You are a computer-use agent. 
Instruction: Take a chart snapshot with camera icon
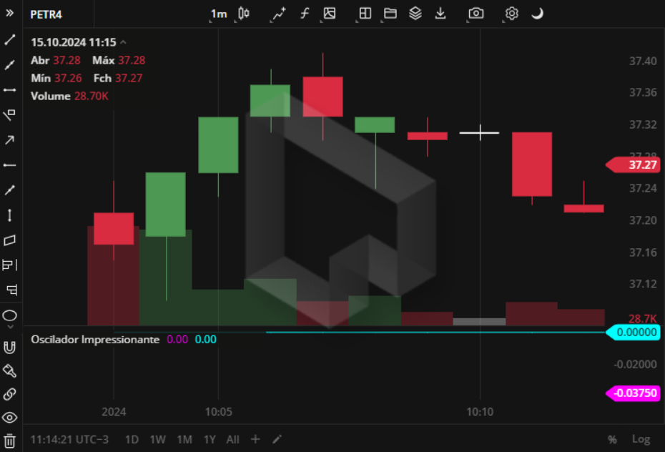click(x=476, y=14)
